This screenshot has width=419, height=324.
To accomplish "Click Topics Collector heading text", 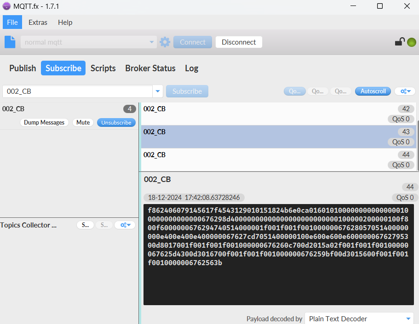I will tap(29, 225).
